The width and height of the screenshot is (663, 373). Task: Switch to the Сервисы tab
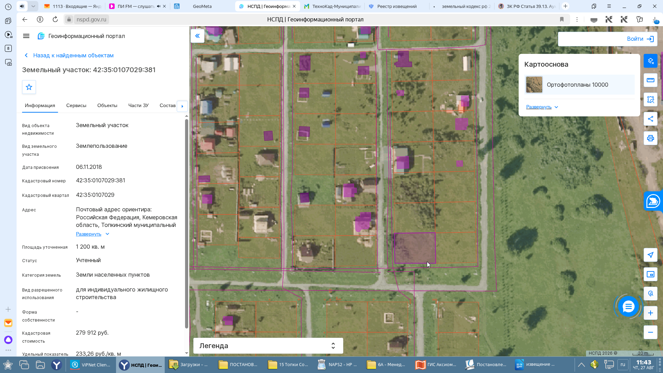click(76, 106)
